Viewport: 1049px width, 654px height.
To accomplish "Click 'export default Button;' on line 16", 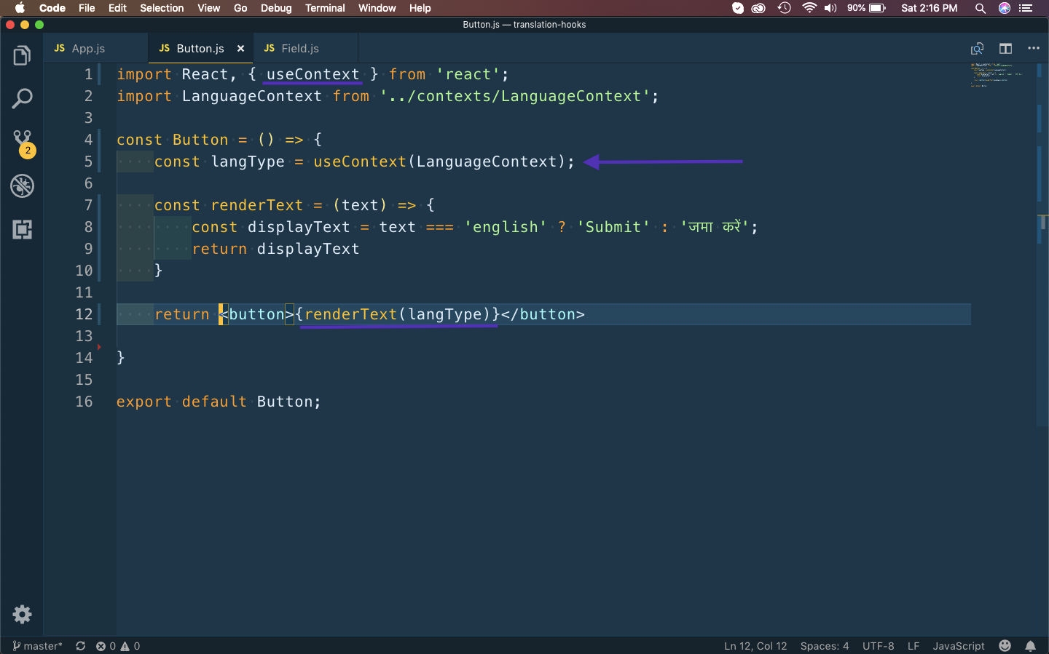I will point(219,402).
